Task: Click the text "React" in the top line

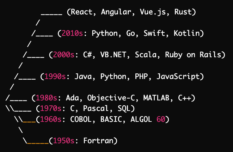Action: [81, 12]
